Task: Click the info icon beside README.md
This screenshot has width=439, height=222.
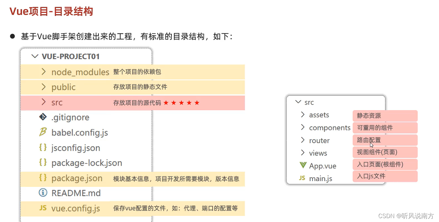Action: 43,193
